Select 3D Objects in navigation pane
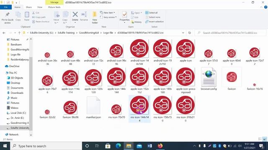 [17, 78]
